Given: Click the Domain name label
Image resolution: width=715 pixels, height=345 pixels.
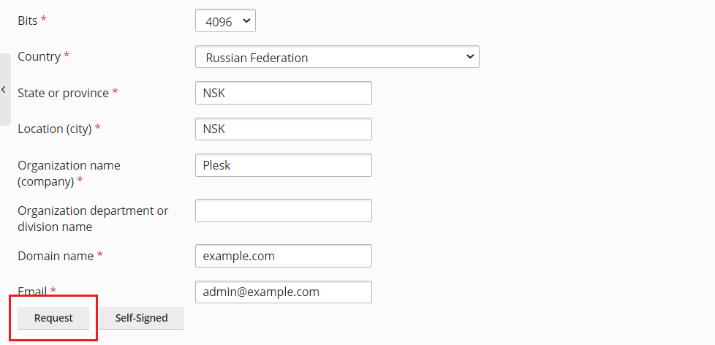Looking at the screenshot, I should point(56,256).
